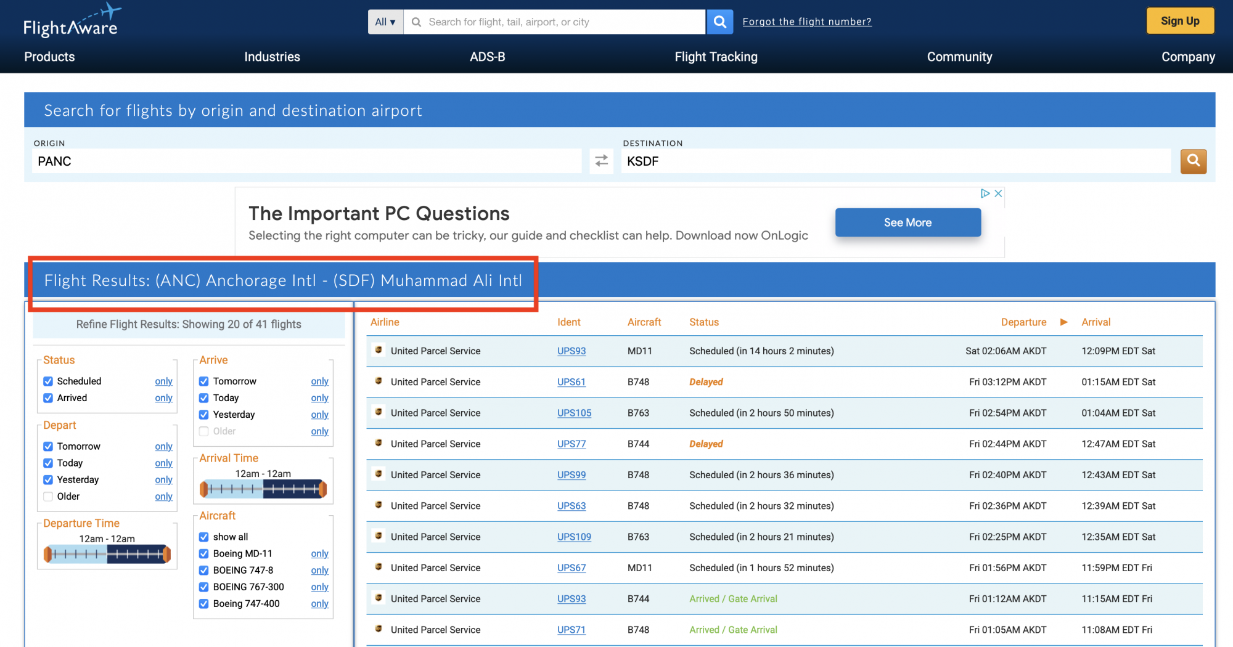The width and height of the screenshot is (1233, 647).
Task: Sort results by Airline column header
Action: (385, 322)
